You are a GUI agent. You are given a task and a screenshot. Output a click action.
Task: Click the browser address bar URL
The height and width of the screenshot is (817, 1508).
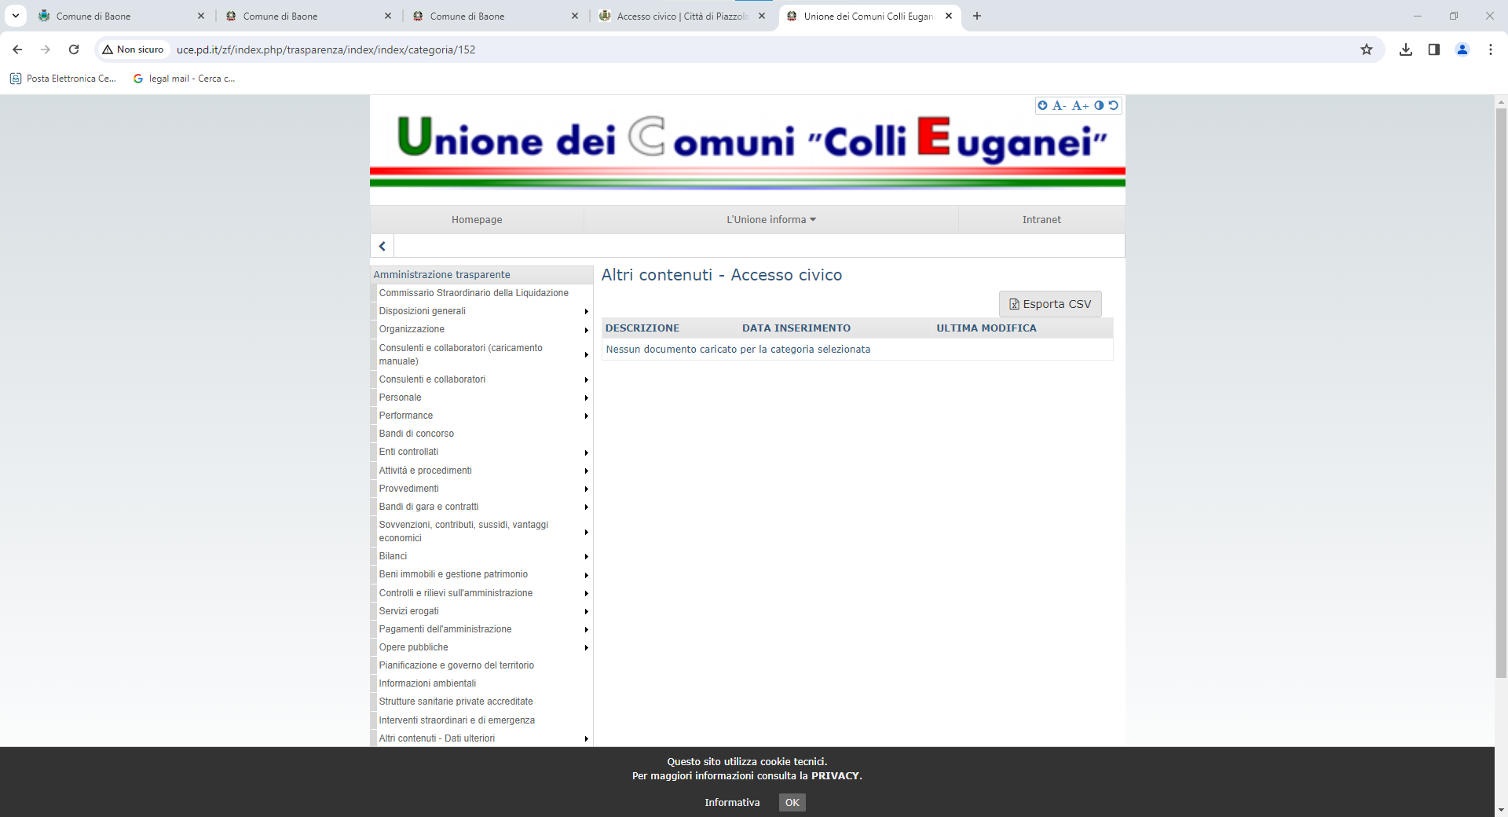point(326,49)
